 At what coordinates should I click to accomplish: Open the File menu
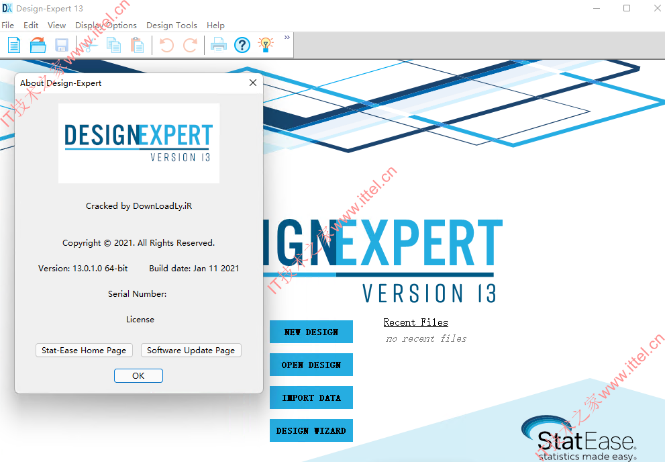(x=7, y=26)
